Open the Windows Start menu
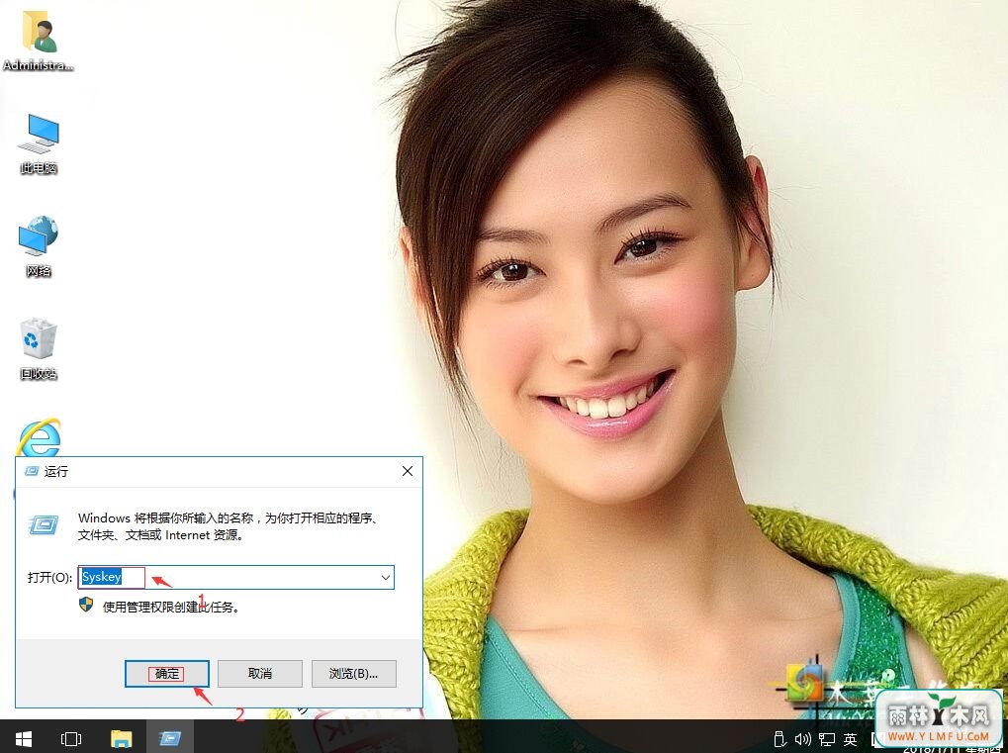Screen dimensions: 1008x753 tap(24, 738)
